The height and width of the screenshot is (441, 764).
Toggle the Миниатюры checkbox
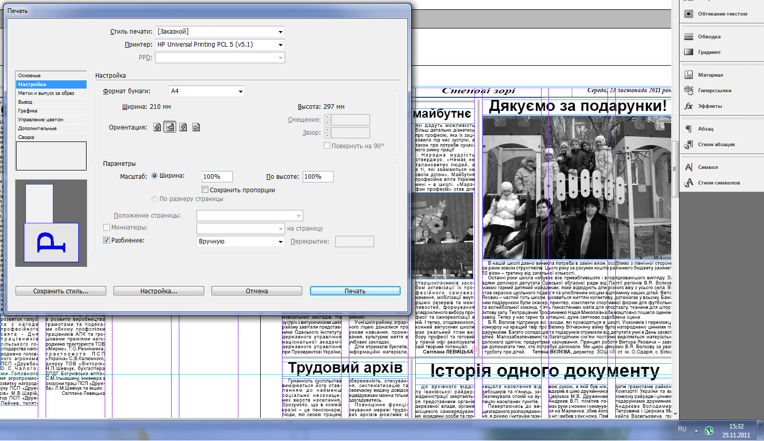point(106,227)
